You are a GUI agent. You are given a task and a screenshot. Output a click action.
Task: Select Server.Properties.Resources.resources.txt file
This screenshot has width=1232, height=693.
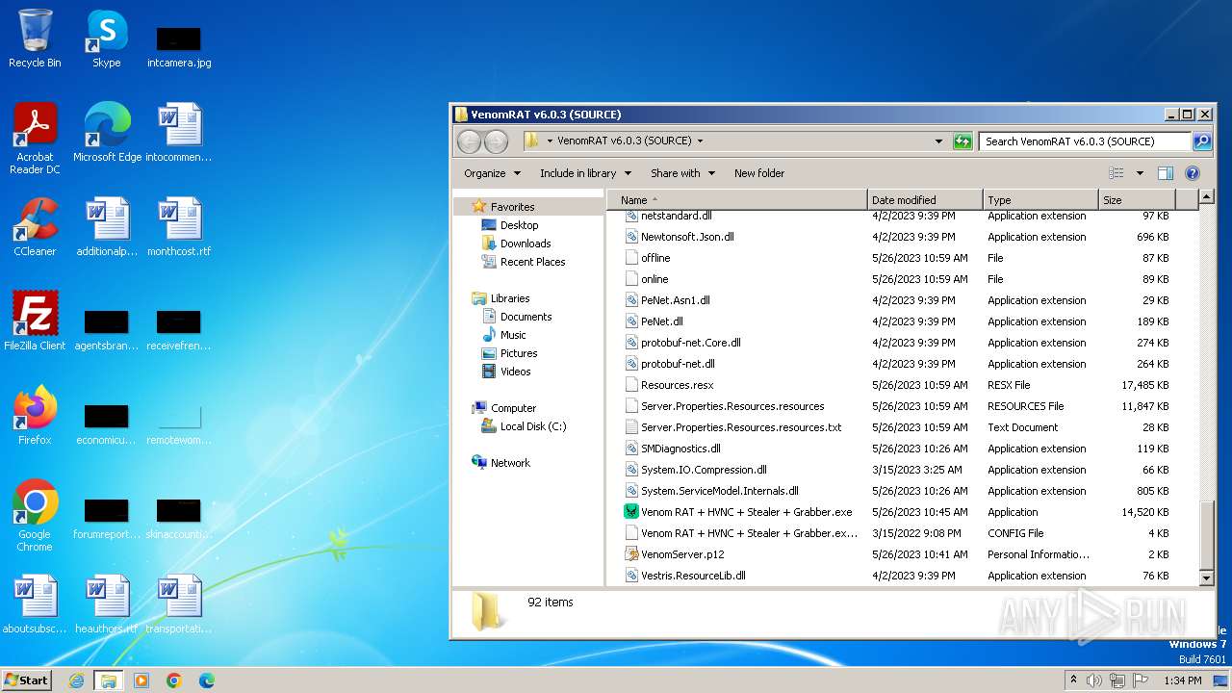click(741, 427)
